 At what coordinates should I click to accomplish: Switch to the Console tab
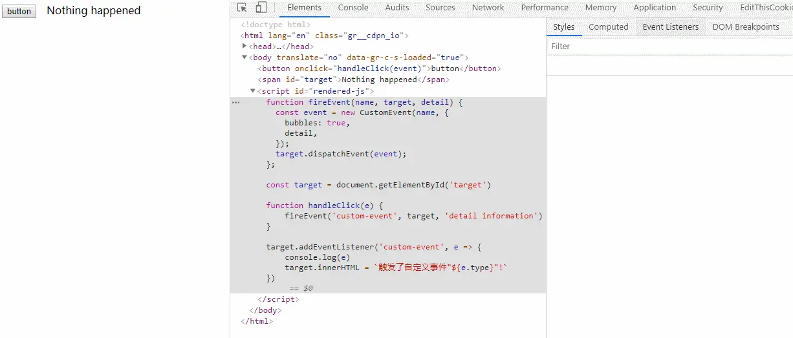(x=353, y=8)
